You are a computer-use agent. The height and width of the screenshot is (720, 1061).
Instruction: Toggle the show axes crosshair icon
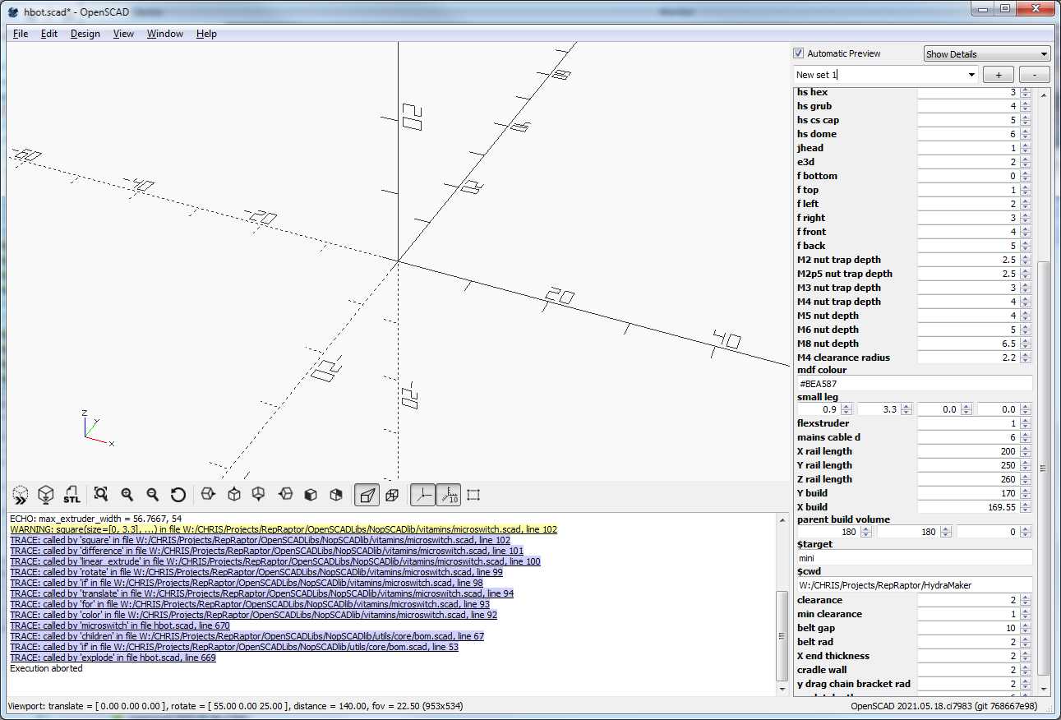(422, 494)
